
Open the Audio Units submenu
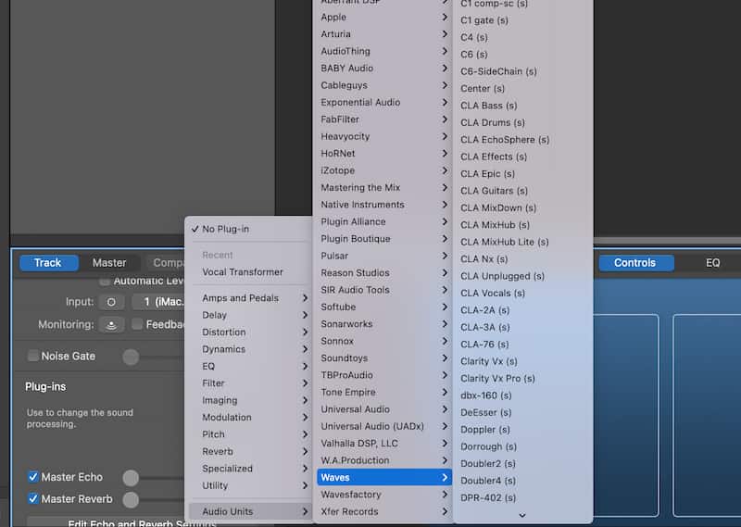point(248,511)
